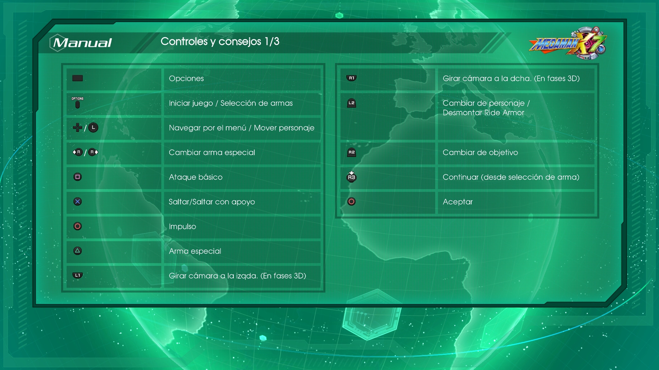Click the Cross button icon for Saltar
Screen dimensions: 659x370
78,201
